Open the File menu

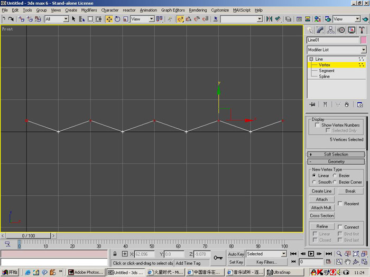[5, 10]
